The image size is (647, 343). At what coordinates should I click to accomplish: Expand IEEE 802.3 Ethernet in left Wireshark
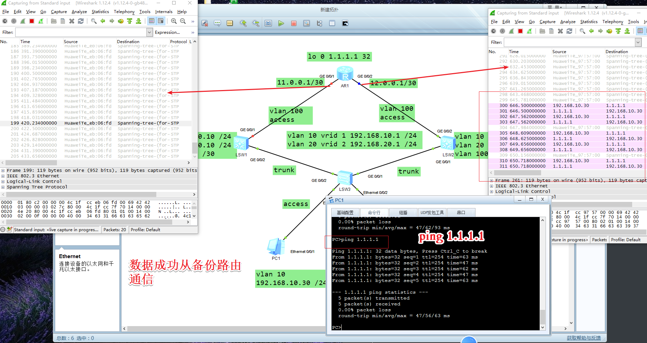[3, 176]
